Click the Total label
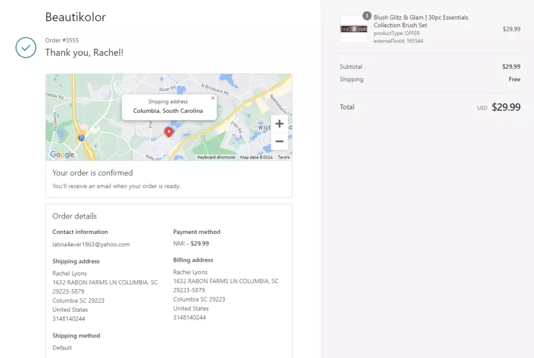The height and width of the screenshot is (358, 534). [x=347, y=107]
